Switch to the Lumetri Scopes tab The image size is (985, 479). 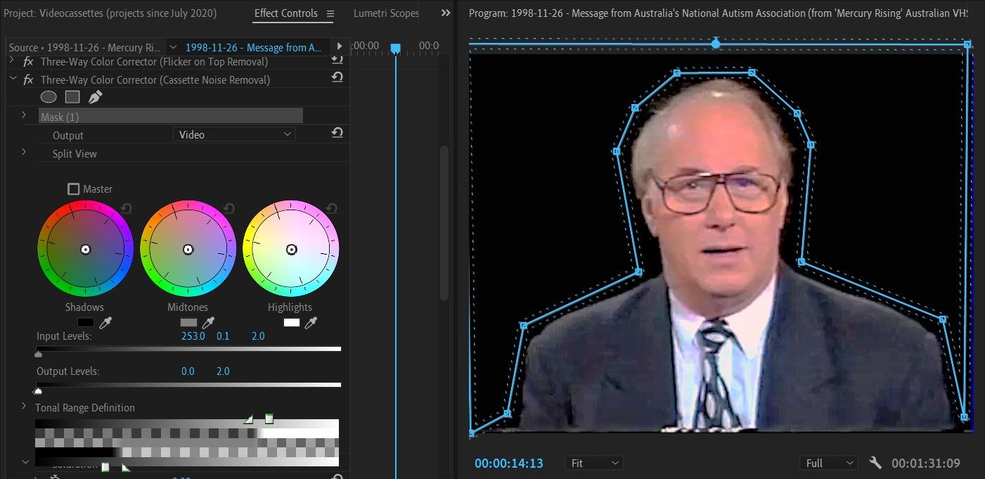386,13
